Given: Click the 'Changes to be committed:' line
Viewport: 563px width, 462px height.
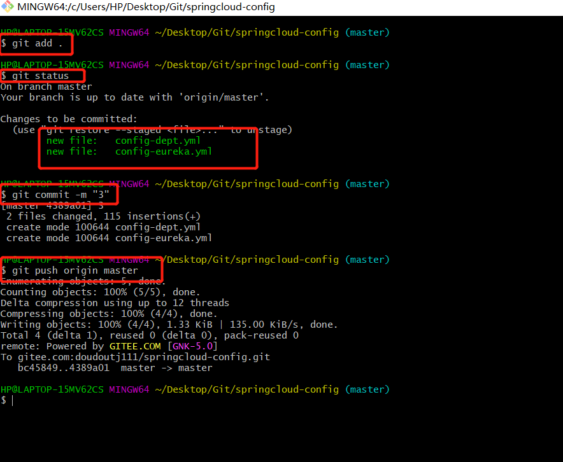Looking at the screenshot, I should point(69,119).
